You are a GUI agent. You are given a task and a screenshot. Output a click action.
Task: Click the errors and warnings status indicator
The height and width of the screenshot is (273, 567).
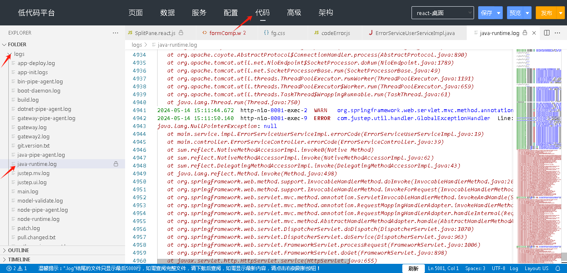tap(17, 268)
